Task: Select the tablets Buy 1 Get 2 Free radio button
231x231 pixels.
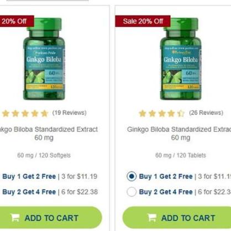Action: [x=132, y=176]
